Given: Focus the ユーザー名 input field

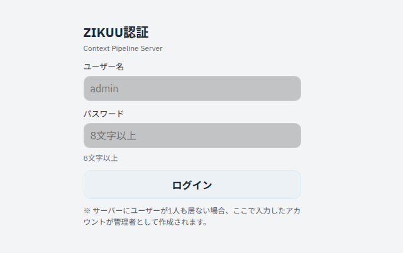Looking at the screenshot, I should tap(192, 89).
